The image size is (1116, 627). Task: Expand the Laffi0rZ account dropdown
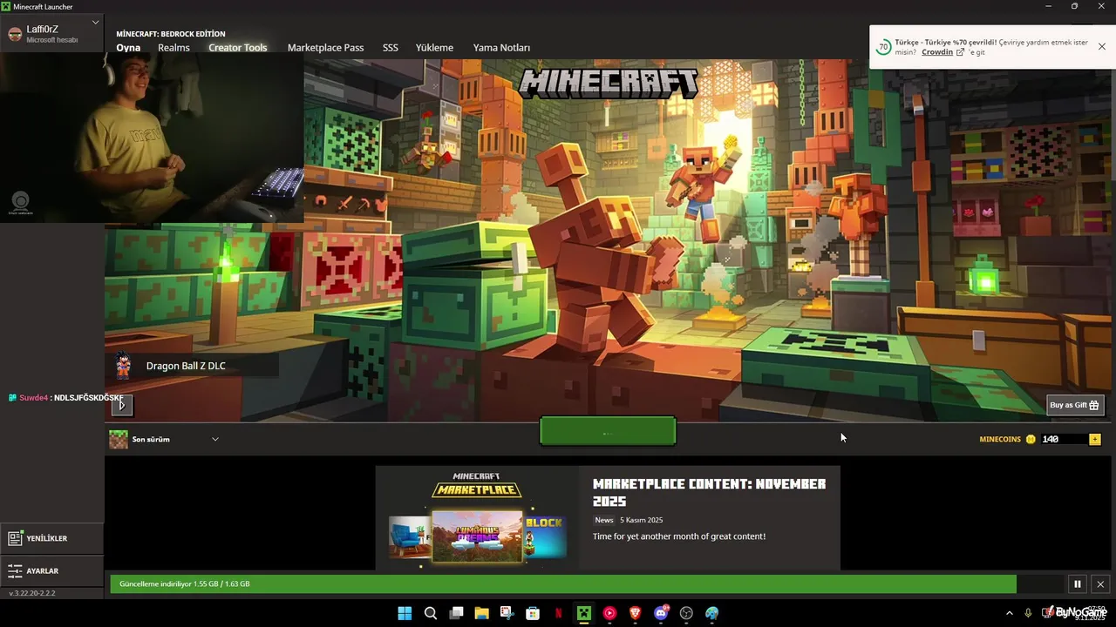click(x=95, y=22)
